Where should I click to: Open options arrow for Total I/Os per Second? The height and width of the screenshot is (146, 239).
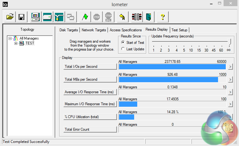(230, 67)
